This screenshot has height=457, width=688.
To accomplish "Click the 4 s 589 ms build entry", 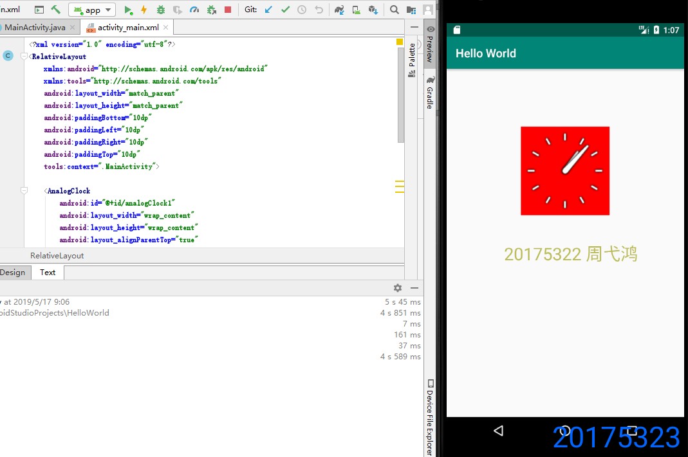I will [400, 357].
